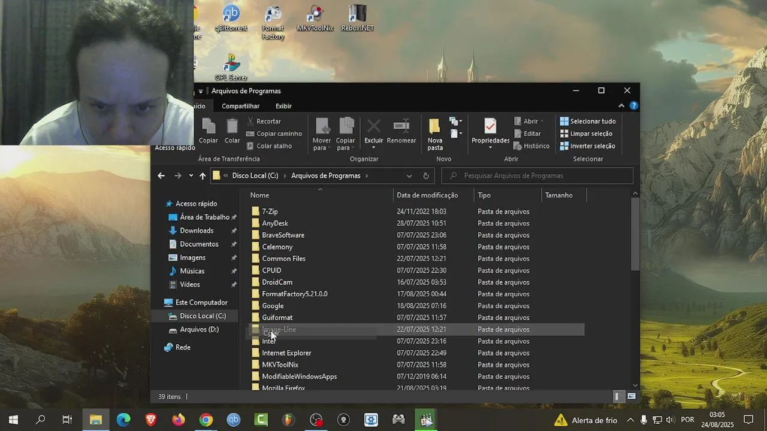Go up one level with the up arrow
Screen dimensions: 767x431
[x=203, y=175]
